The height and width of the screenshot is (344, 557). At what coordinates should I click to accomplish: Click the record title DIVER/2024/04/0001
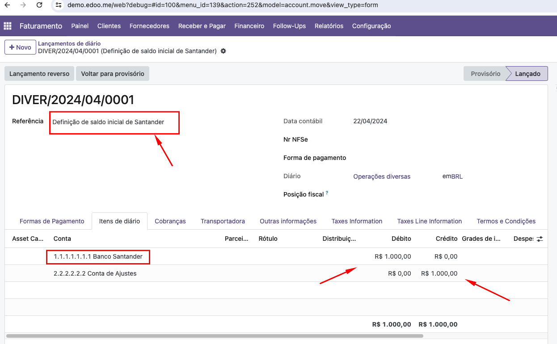[x=73, y=100]
